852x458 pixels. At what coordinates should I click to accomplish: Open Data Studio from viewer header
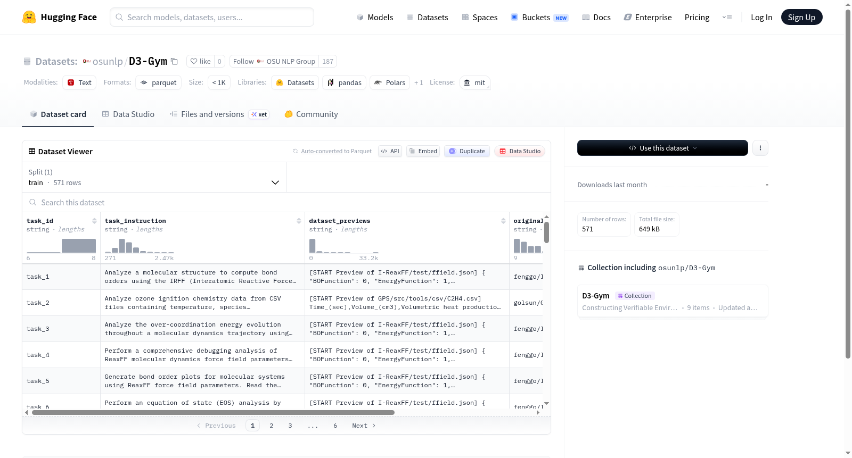coord(520,151)
